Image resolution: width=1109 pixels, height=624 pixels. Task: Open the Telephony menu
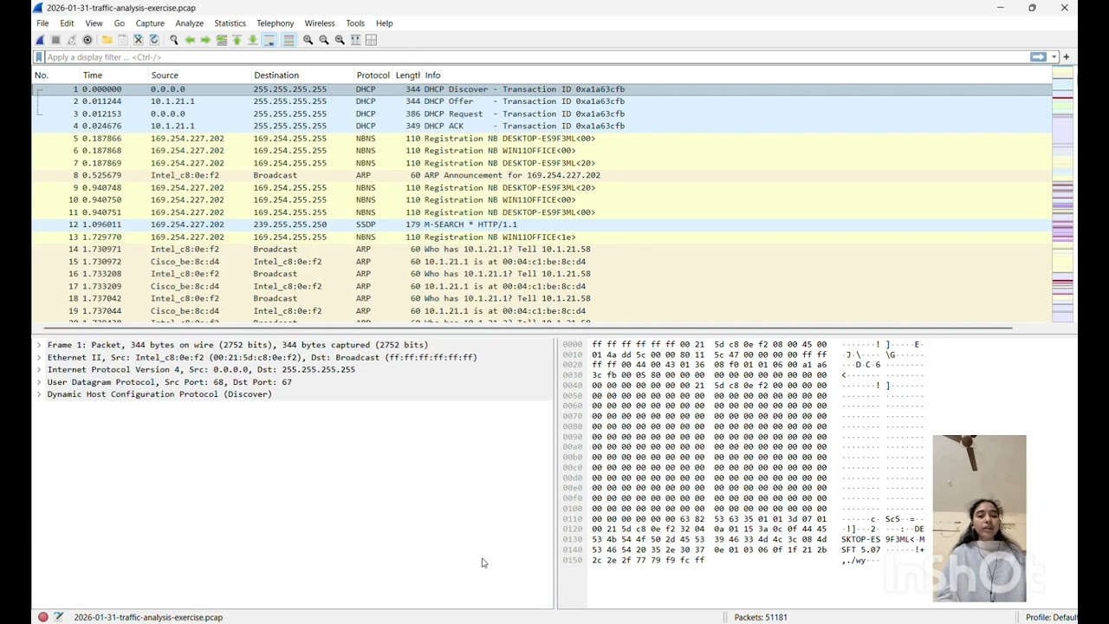[x=276, y=23]
